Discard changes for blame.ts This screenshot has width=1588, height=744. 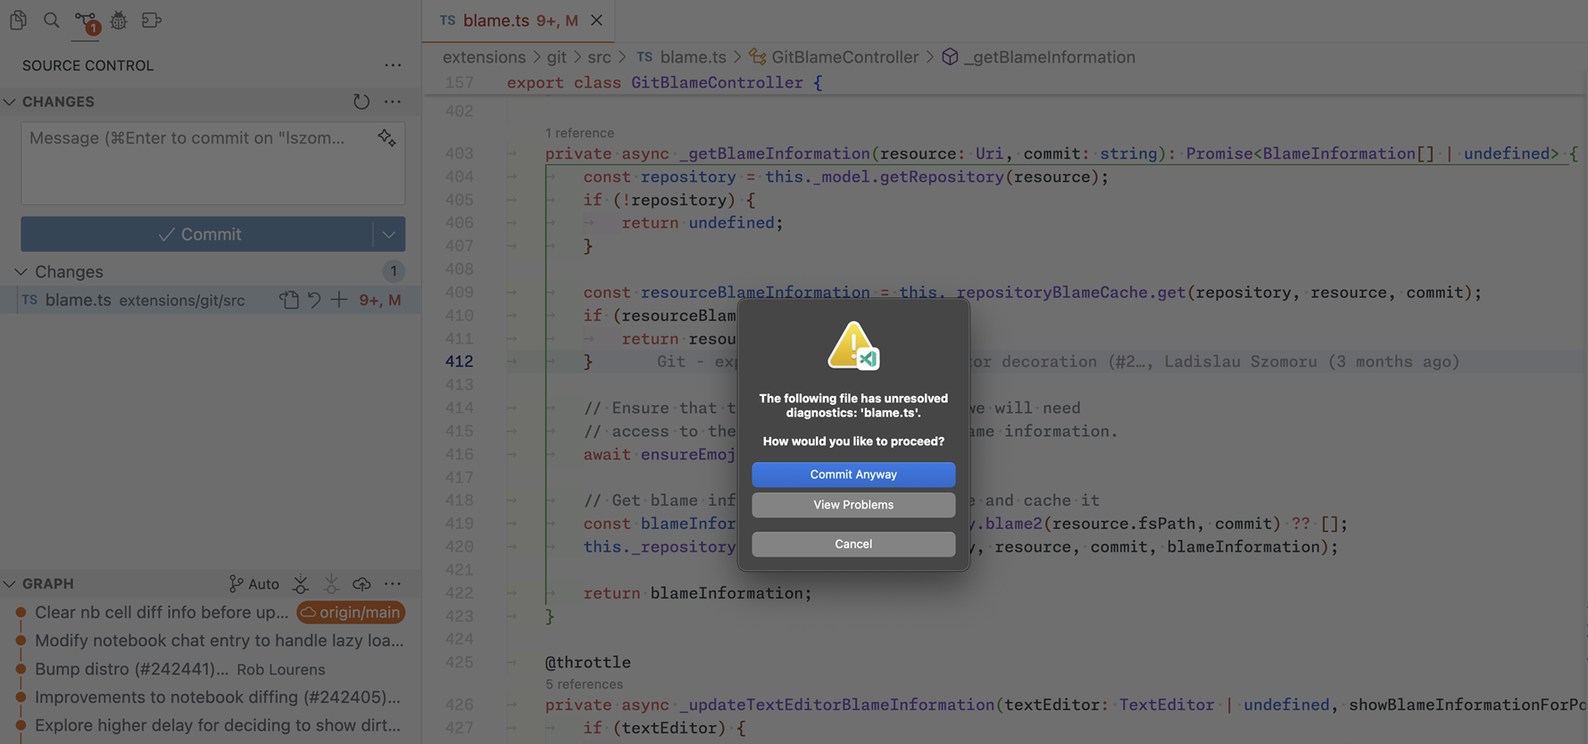[x=314, y=301]
